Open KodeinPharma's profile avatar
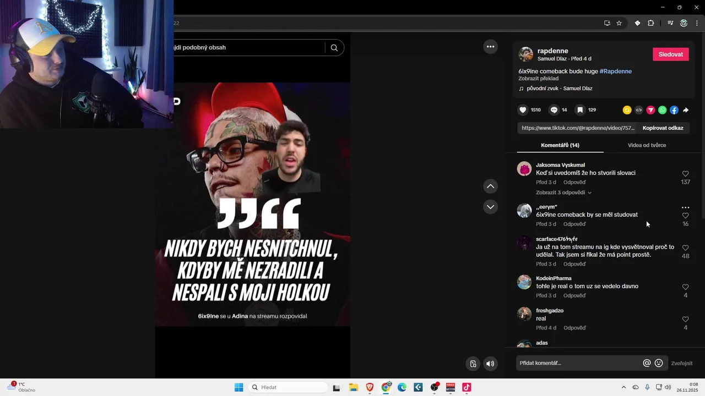705x396 pixels. point(524,282)
